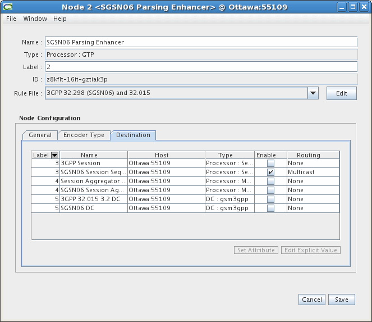This screenshot has height=322, width=372.
Task: Switch to the Encoder Type tab
Action: point(84,135)
